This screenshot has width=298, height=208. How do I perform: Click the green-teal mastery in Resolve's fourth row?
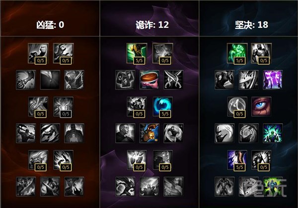coord(273,133)
